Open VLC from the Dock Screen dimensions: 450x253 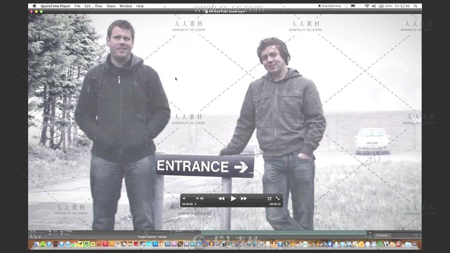274,244
